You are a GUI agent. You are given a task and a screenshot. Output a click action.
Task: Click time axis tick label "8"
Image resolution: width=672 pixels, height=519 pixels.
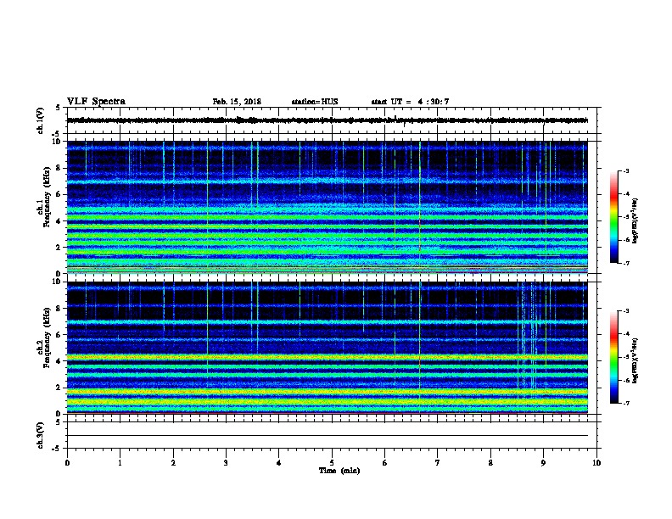(x=490, y=463)
